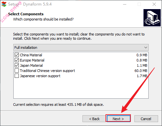Cancel the Dynaform installation
Screen dimensions: 162x126
point(146,119)
